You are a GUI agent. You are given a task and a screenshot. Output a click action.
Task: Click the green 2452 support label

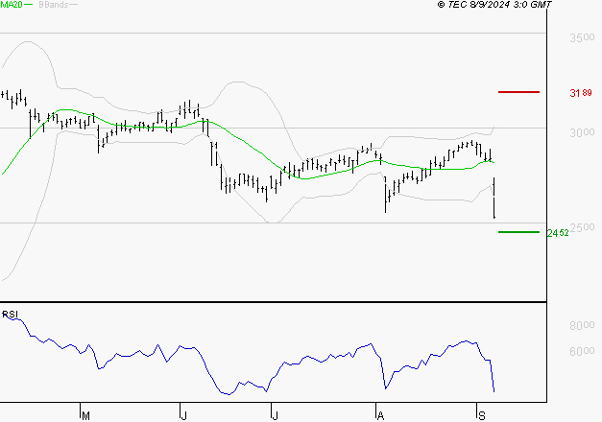click(x=558, y=233)
